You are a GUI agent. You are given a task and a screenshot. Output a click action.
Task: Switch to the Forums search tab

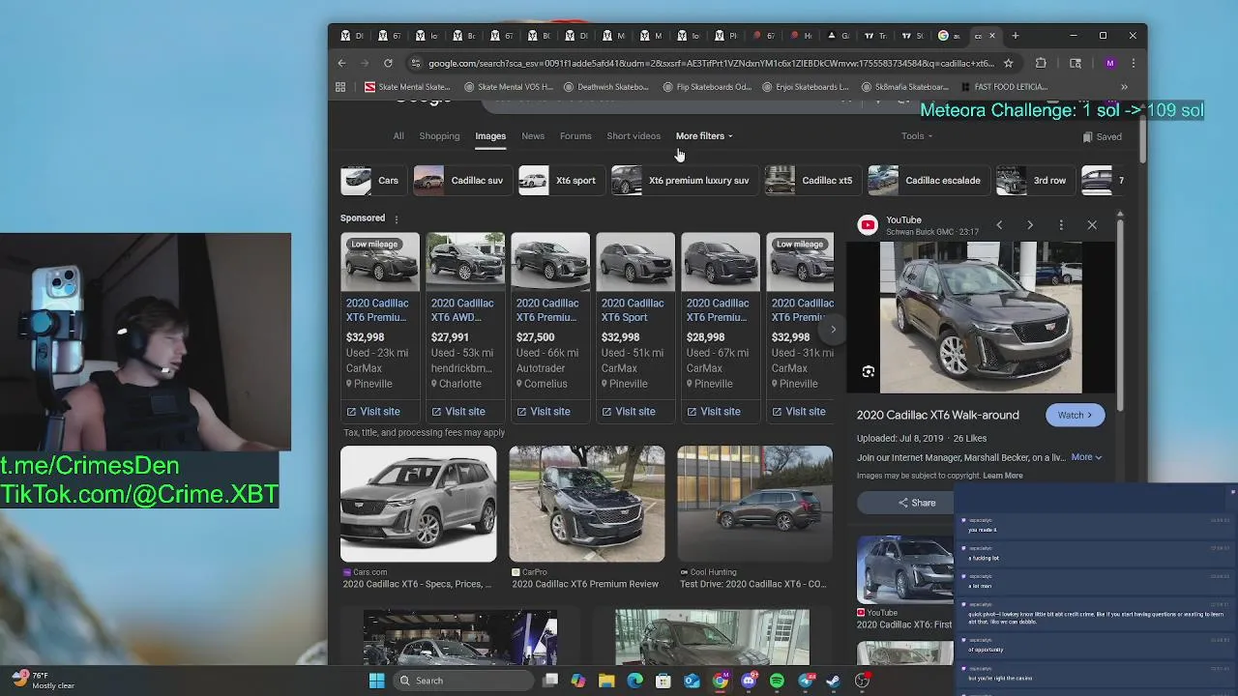click(575, 136)
